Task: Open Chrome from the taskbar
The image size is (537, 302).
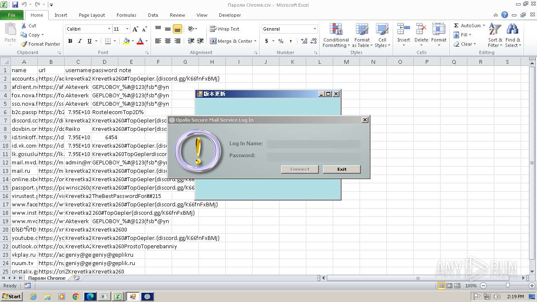Action: [76, 297]
